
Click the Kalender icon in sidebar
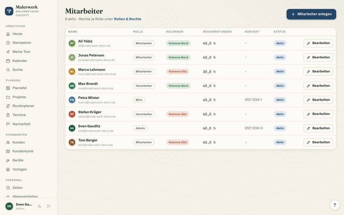(8, 61)
